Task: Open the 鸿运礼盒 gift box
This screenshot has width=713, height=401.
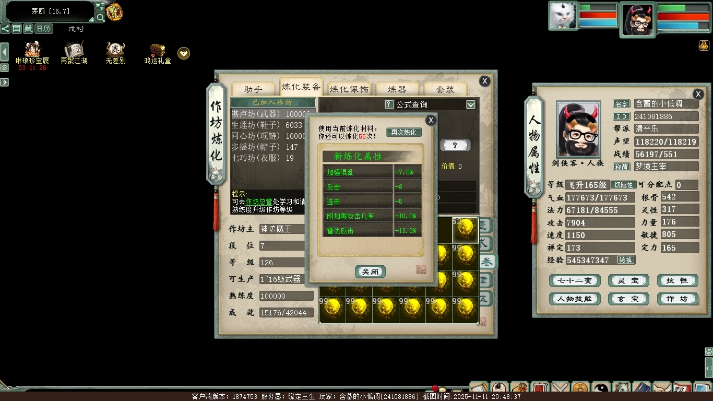Action: point(158,51)
